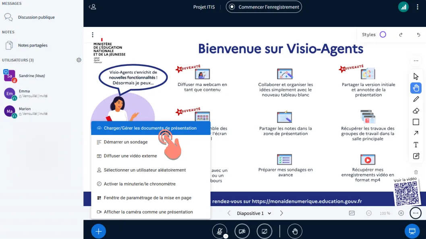Choose Diffuser une vidéo externe
The height and width of the screenshot is (239, 426).
(x=151, y=156)
